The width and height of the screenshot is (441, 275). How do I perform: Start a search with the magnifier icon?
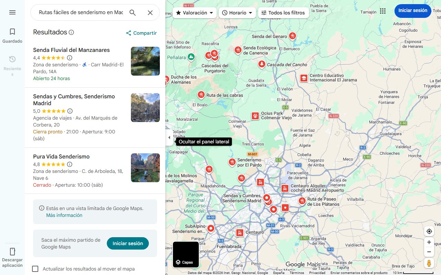[132, 12]
